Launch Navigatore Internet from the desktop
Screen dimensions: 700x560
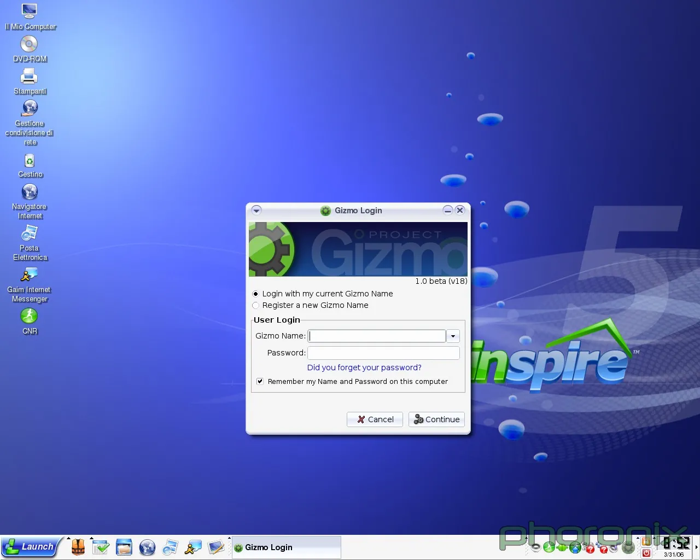(30, 201)
